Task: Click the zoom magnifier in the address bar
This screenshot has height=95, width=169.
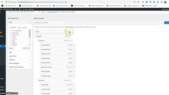Action: click(x=135, y=2)
